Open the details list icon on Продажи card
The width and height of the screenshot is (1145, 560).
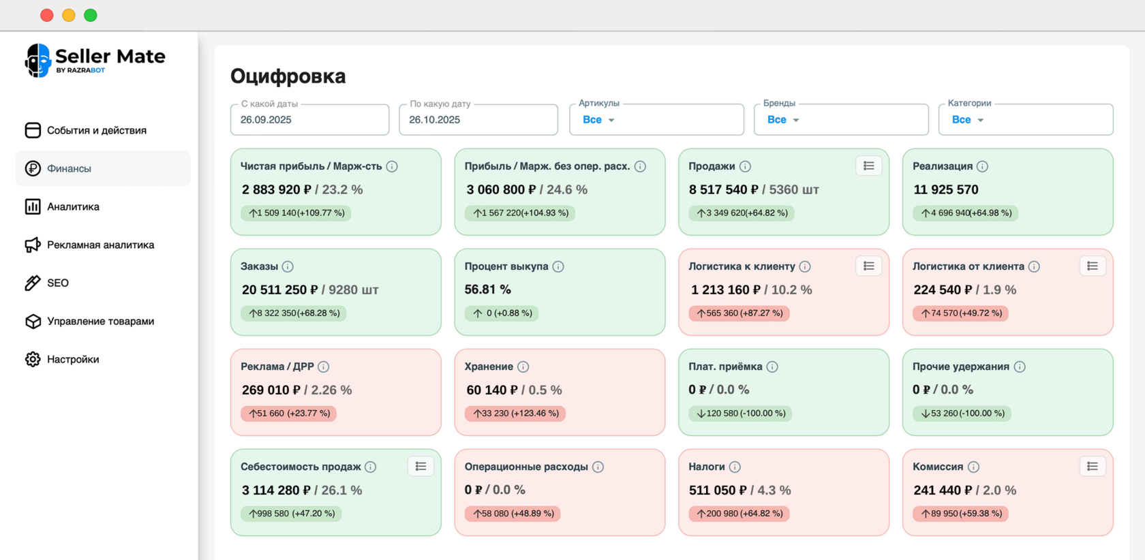tap(868, 166)
